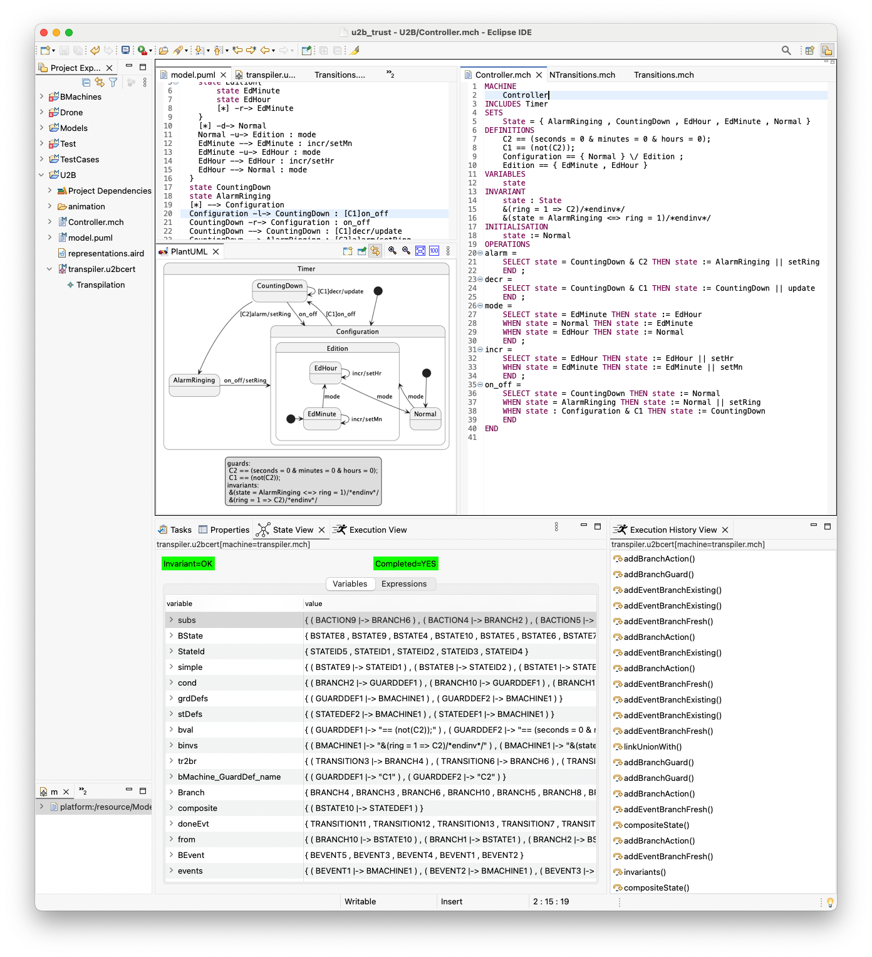Expand the Controller.mch tree node
The height and width of the screenshot is (957, 872).
[50, 222]
